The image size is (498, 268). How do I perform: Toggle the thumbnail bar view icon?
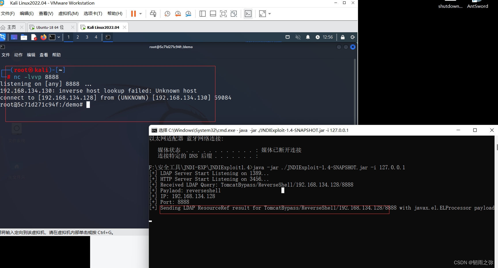(213, 14)
